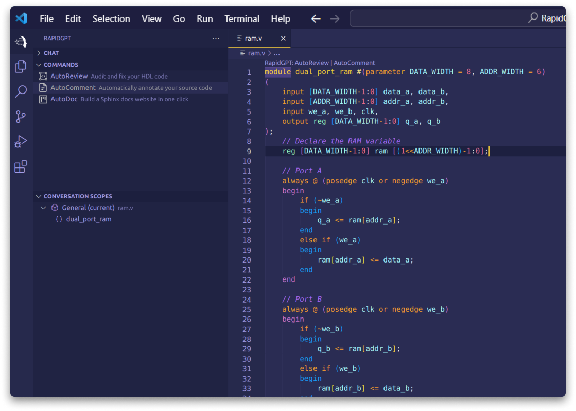Viewport: 576px width, 411px height.
Task: Open the Run and Debug icon
Action: 21,141
